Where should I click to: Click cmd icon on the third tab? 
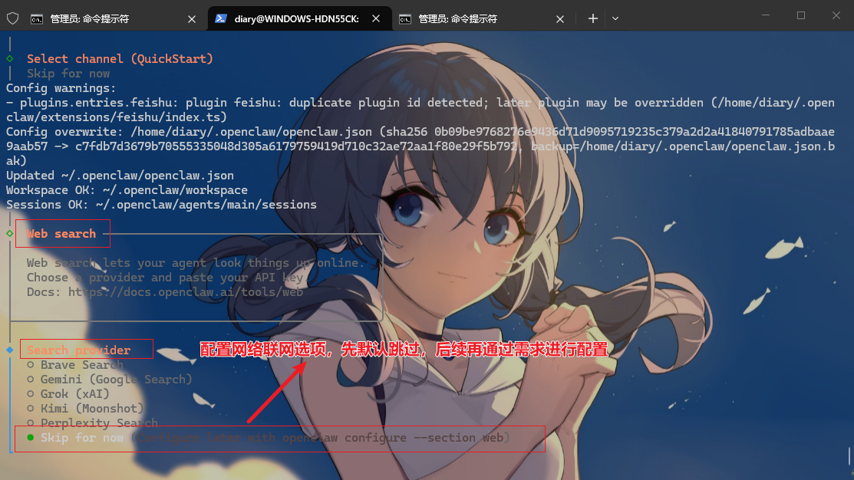(x=404, y=19)
